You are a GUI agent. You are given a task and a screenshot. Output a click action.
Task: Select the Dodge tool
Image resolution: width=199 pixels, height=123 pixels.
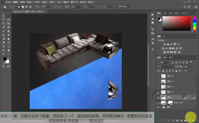(3, 43)
